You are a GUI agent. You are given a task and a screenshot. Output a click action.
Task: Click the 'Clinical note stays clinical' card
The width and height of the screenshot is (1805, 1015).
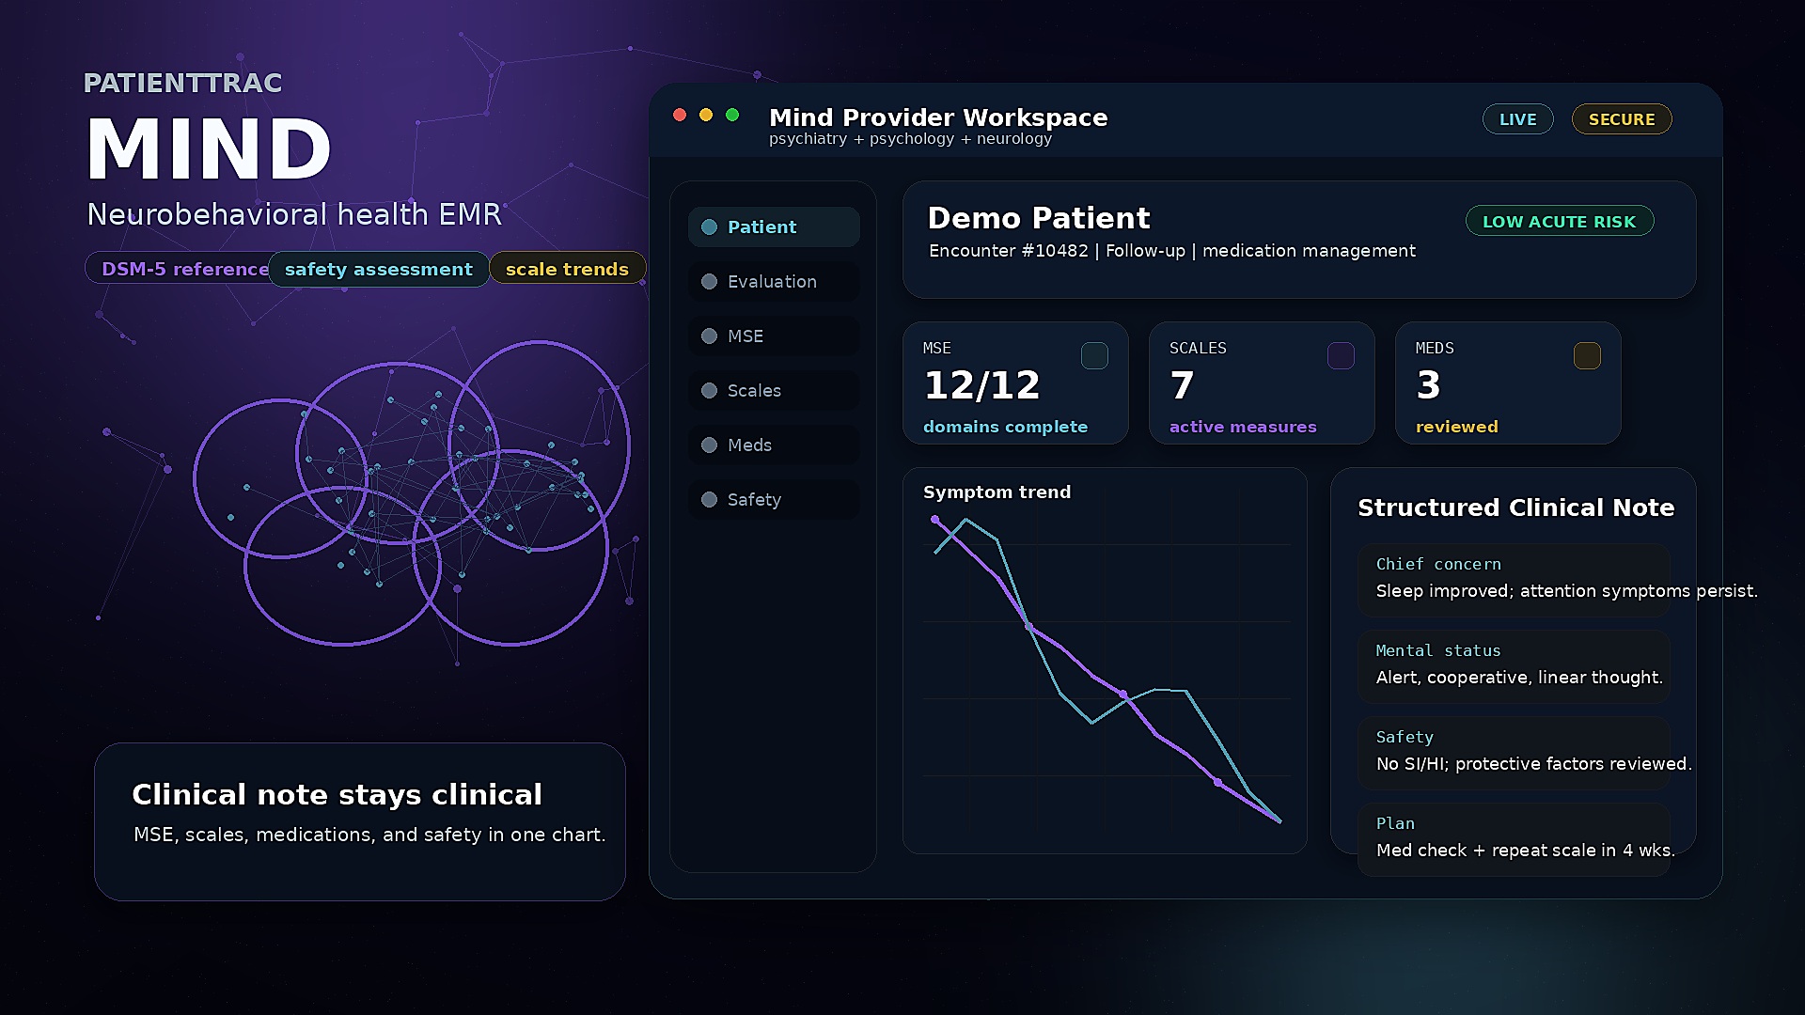tap(360, 821)
